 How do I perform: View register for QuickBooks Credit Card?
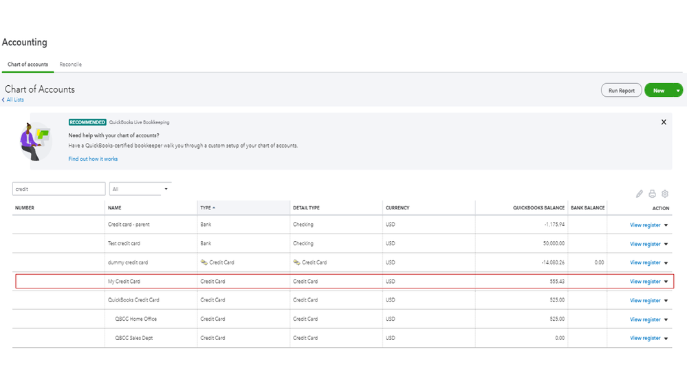pyautogui.click(x=645, y=300)
